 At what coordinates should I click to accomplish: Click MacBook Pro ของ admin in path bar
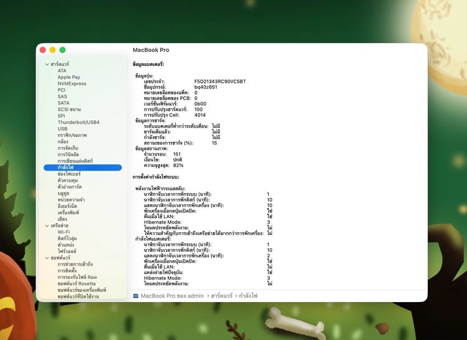(172, 296)
